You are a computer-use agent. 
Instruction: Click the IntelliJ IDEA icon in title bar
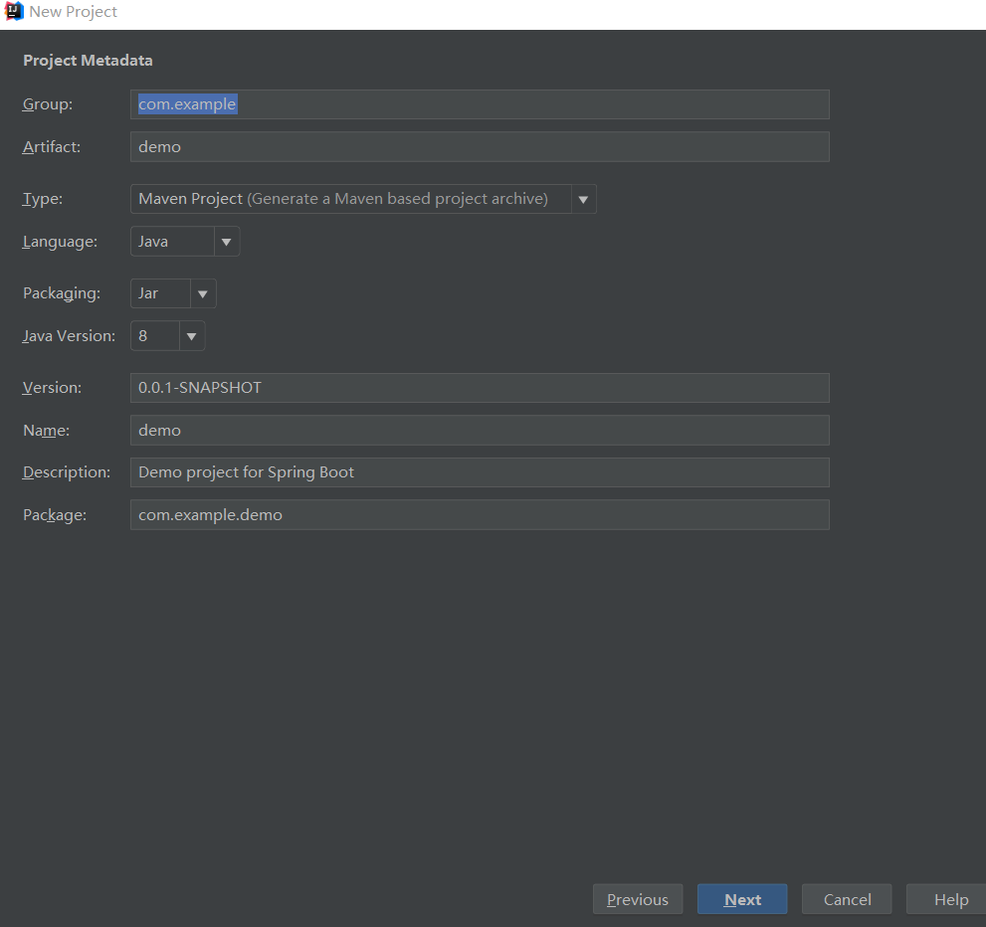pos(14,12)
